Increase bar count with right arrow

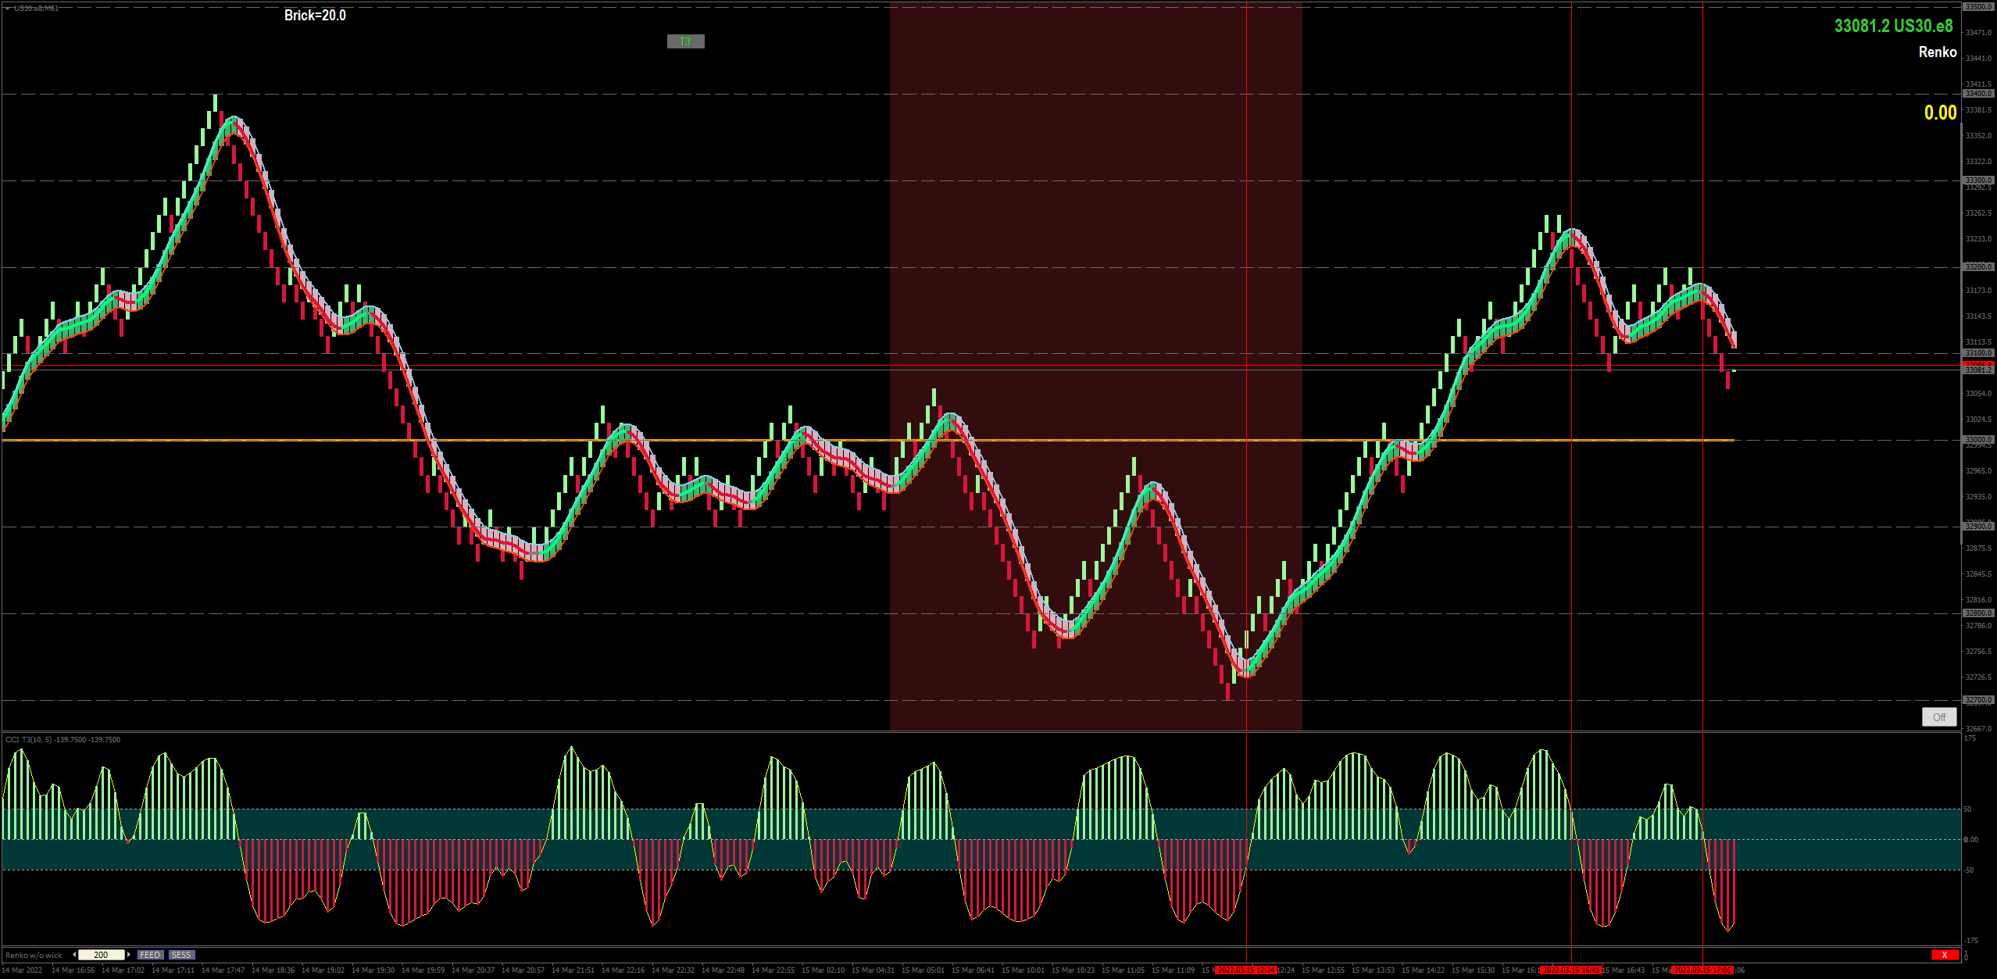coord(129,955)
